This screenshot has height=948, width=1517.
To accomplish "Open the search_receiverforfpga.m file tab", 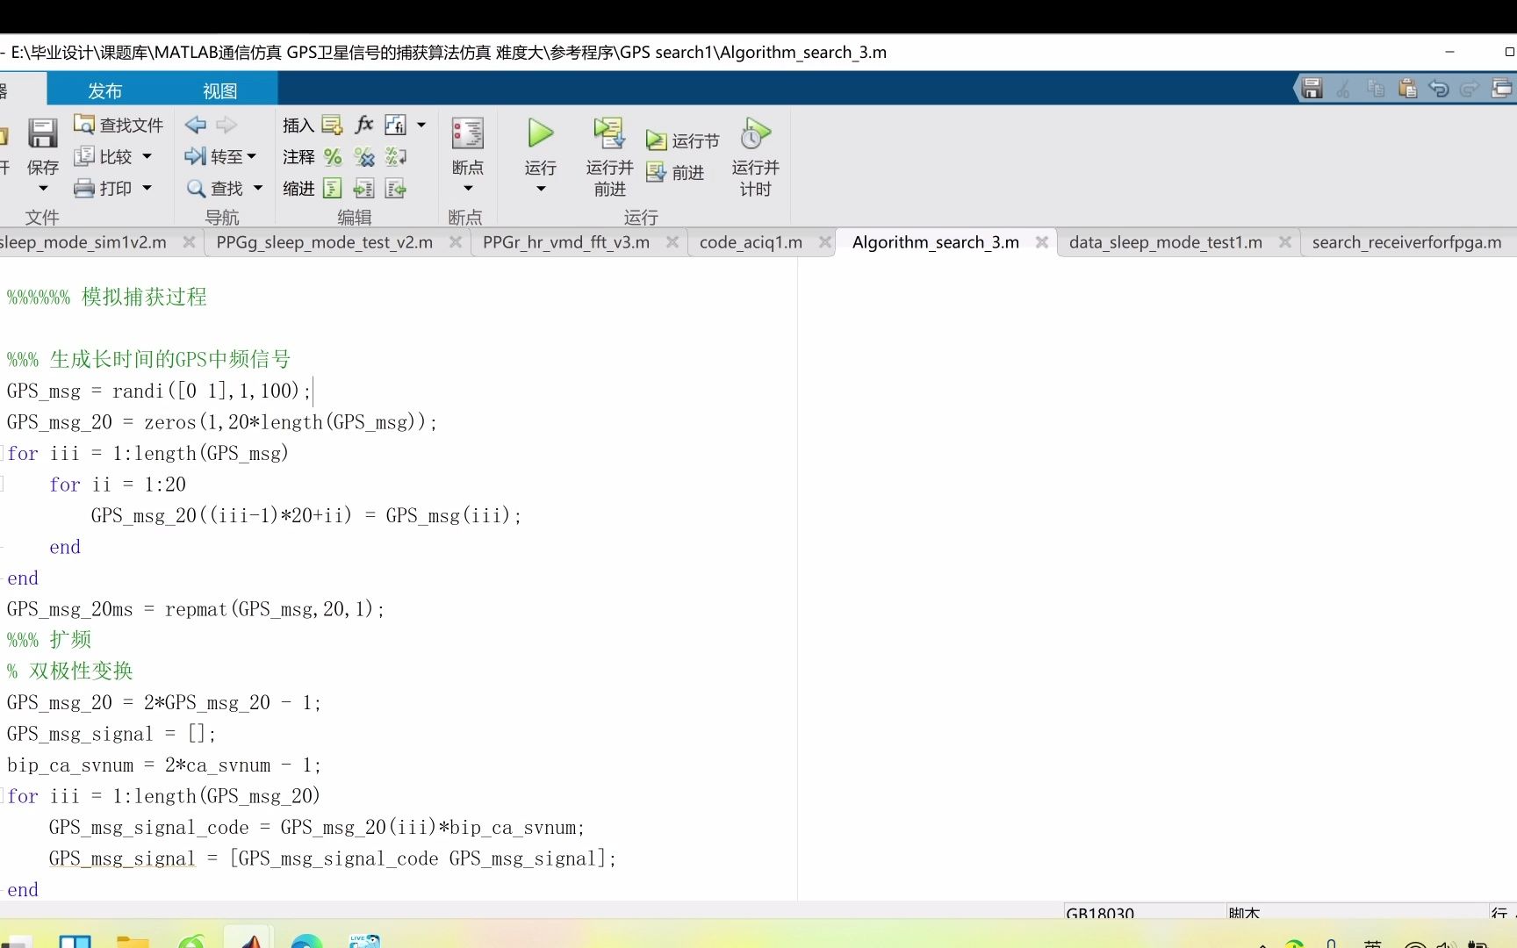I will pos(1406,242).
